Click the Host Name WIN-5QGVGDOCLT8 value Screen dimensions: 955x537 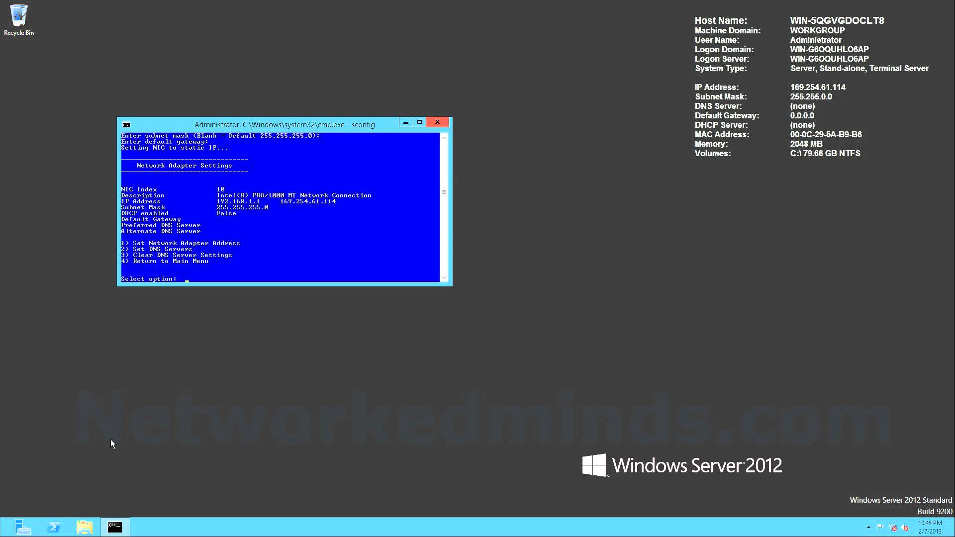(837, 21)
